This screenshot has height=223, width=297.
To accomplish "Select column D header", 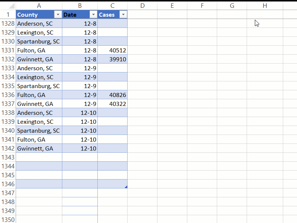I will 143,6.
